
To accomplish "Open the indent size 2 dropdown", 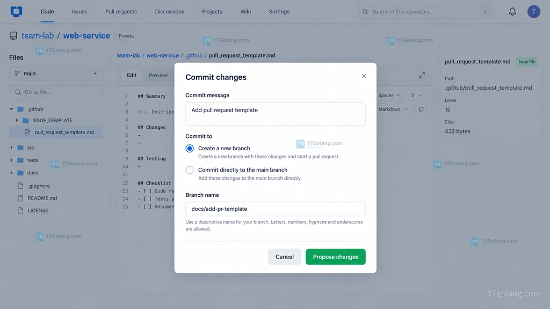I will [x=417, y=95].
